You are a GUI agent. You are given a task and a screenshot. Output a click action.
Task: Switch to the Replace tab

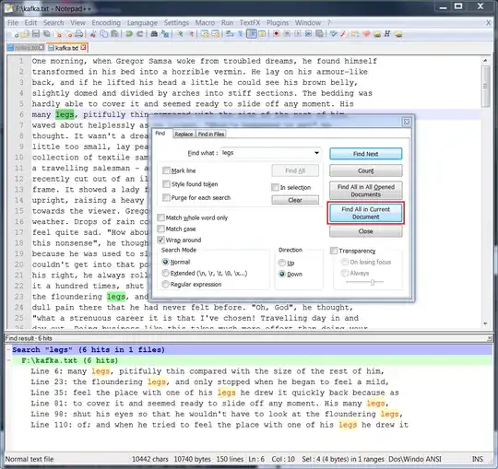184,135
